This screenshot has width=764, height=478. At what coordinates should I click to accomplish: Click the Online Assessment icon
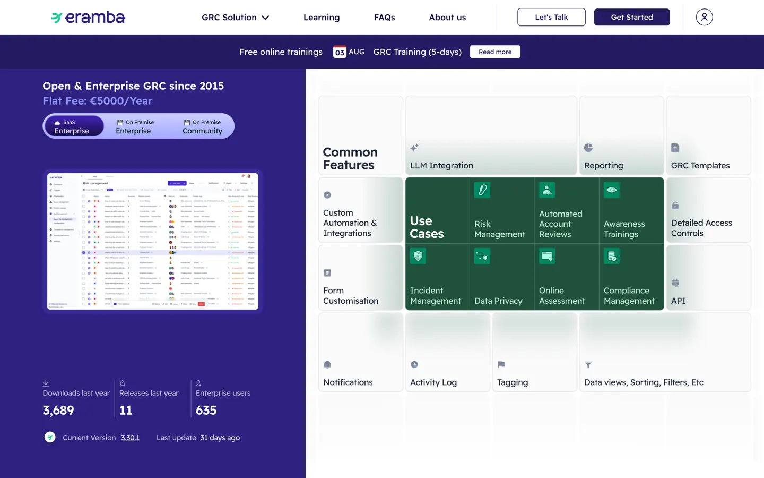(x=547, y=257)
